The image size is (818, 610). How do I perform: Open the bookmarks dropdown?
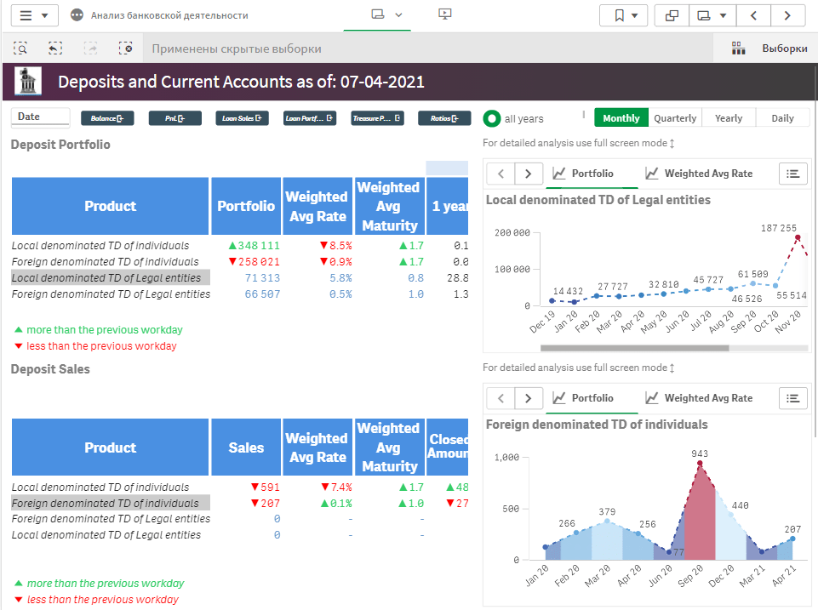coord(623,15)
